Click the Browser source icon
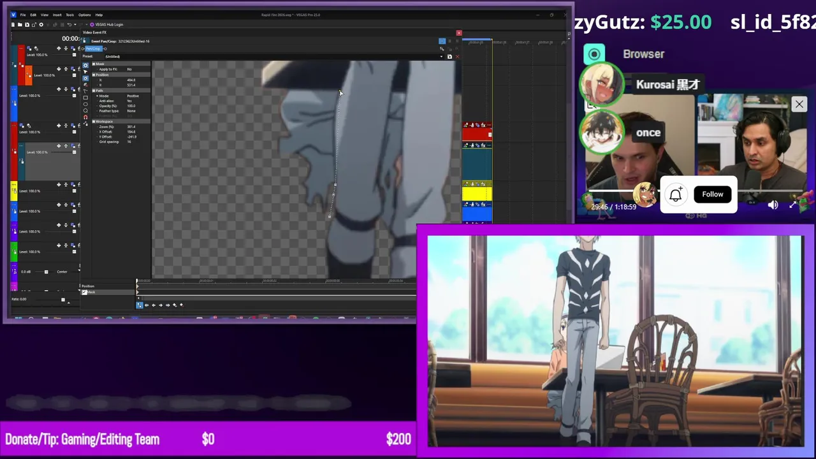Image resolution: width=816 pixels, height=459 pixels. point(594,54)
